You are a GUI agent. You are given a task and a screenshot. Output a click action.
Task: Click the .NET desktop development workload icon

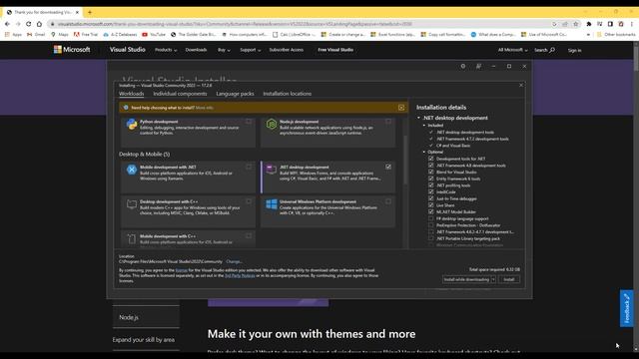pyautogui.click(x=271, y=169)
